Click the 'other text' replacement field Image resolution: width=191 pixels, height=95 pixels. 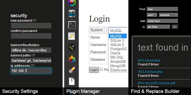[162, 21]
